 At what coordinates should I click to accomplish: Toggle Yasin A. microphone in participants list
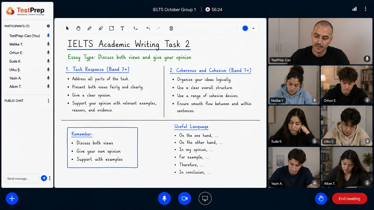pyautogui.click(x=48, y=78)
